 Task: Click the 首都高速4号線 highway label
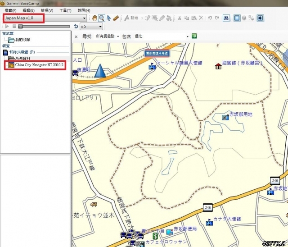(157, 53)
